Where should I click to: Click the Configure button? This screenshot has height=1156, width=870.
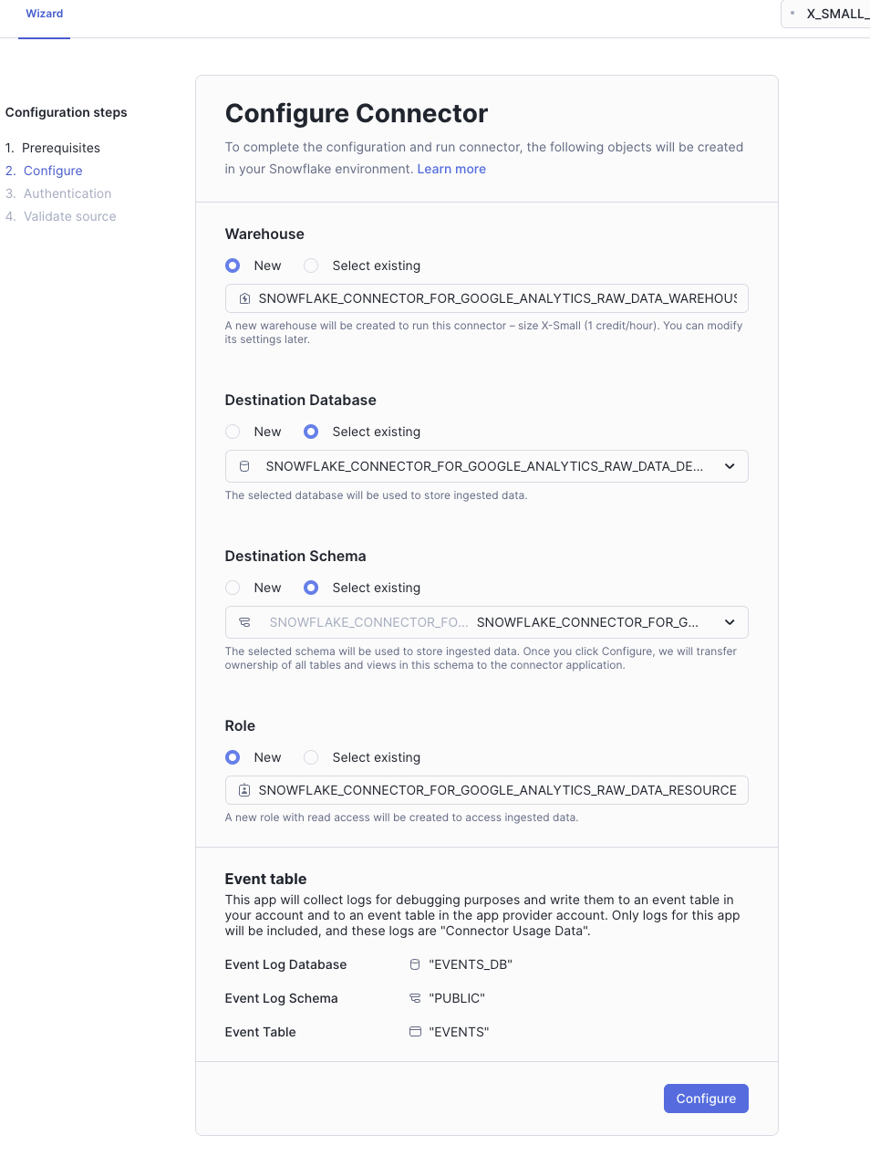[x=706, y=1099]
